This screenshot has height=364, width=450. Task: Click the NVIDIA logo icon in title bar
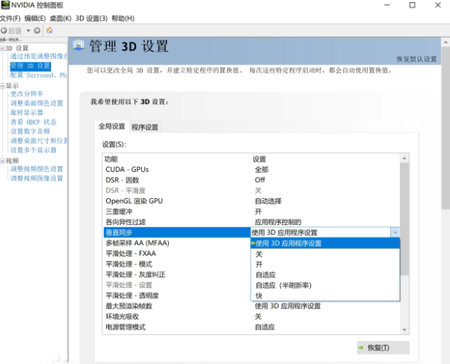pyautogui.click(x=5, y=5)
